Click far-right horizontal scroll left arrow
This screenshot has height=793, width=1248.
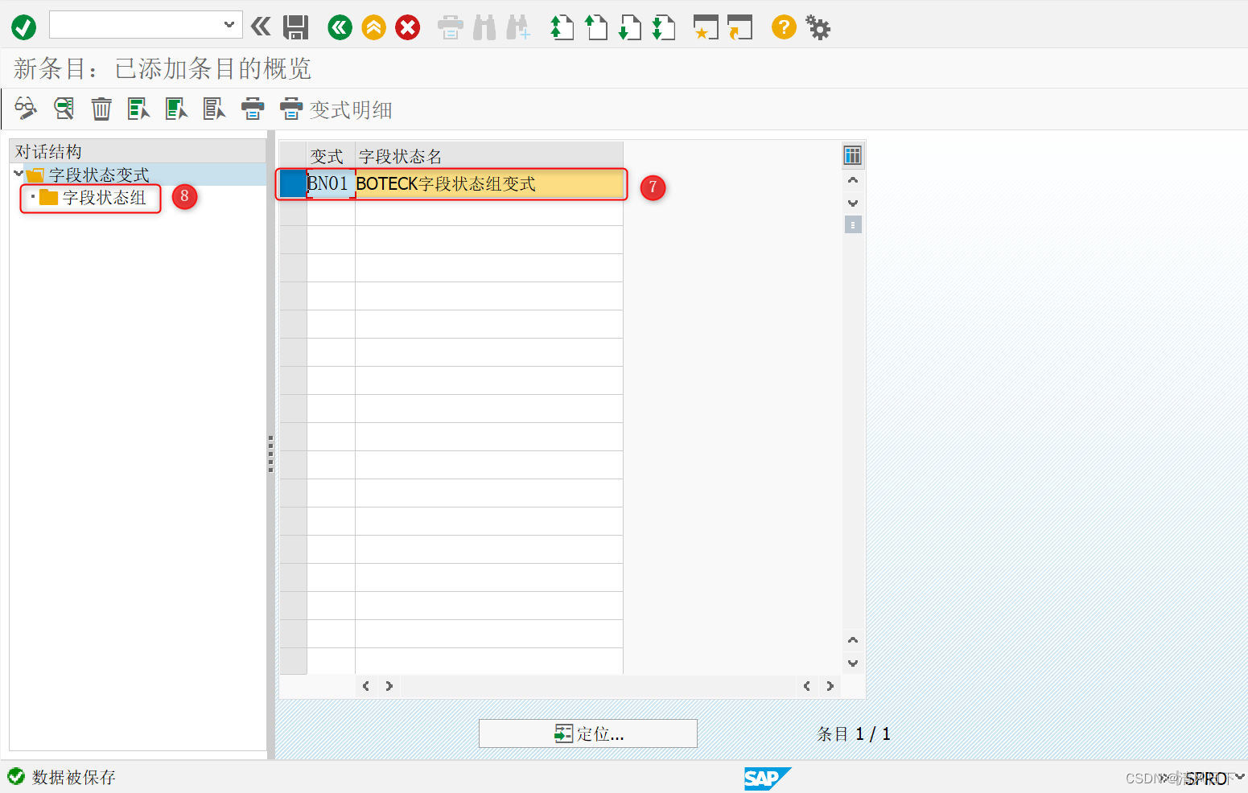[x=807, y=686]
